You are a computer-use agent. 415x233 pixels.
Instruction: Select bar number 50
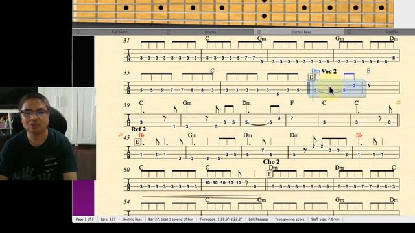127,170
